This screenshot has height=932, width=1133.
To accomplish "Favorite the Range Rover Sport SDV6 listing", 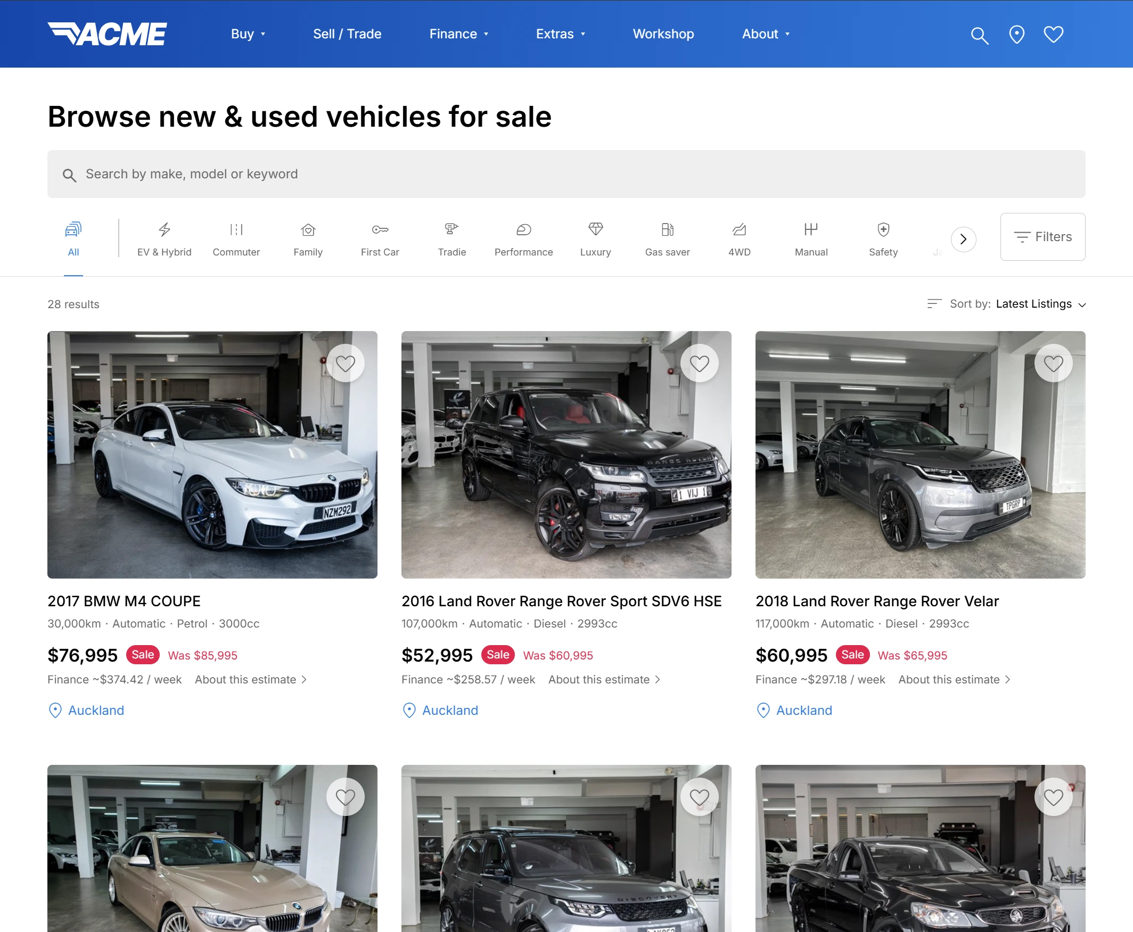I will tap(700, 363).
